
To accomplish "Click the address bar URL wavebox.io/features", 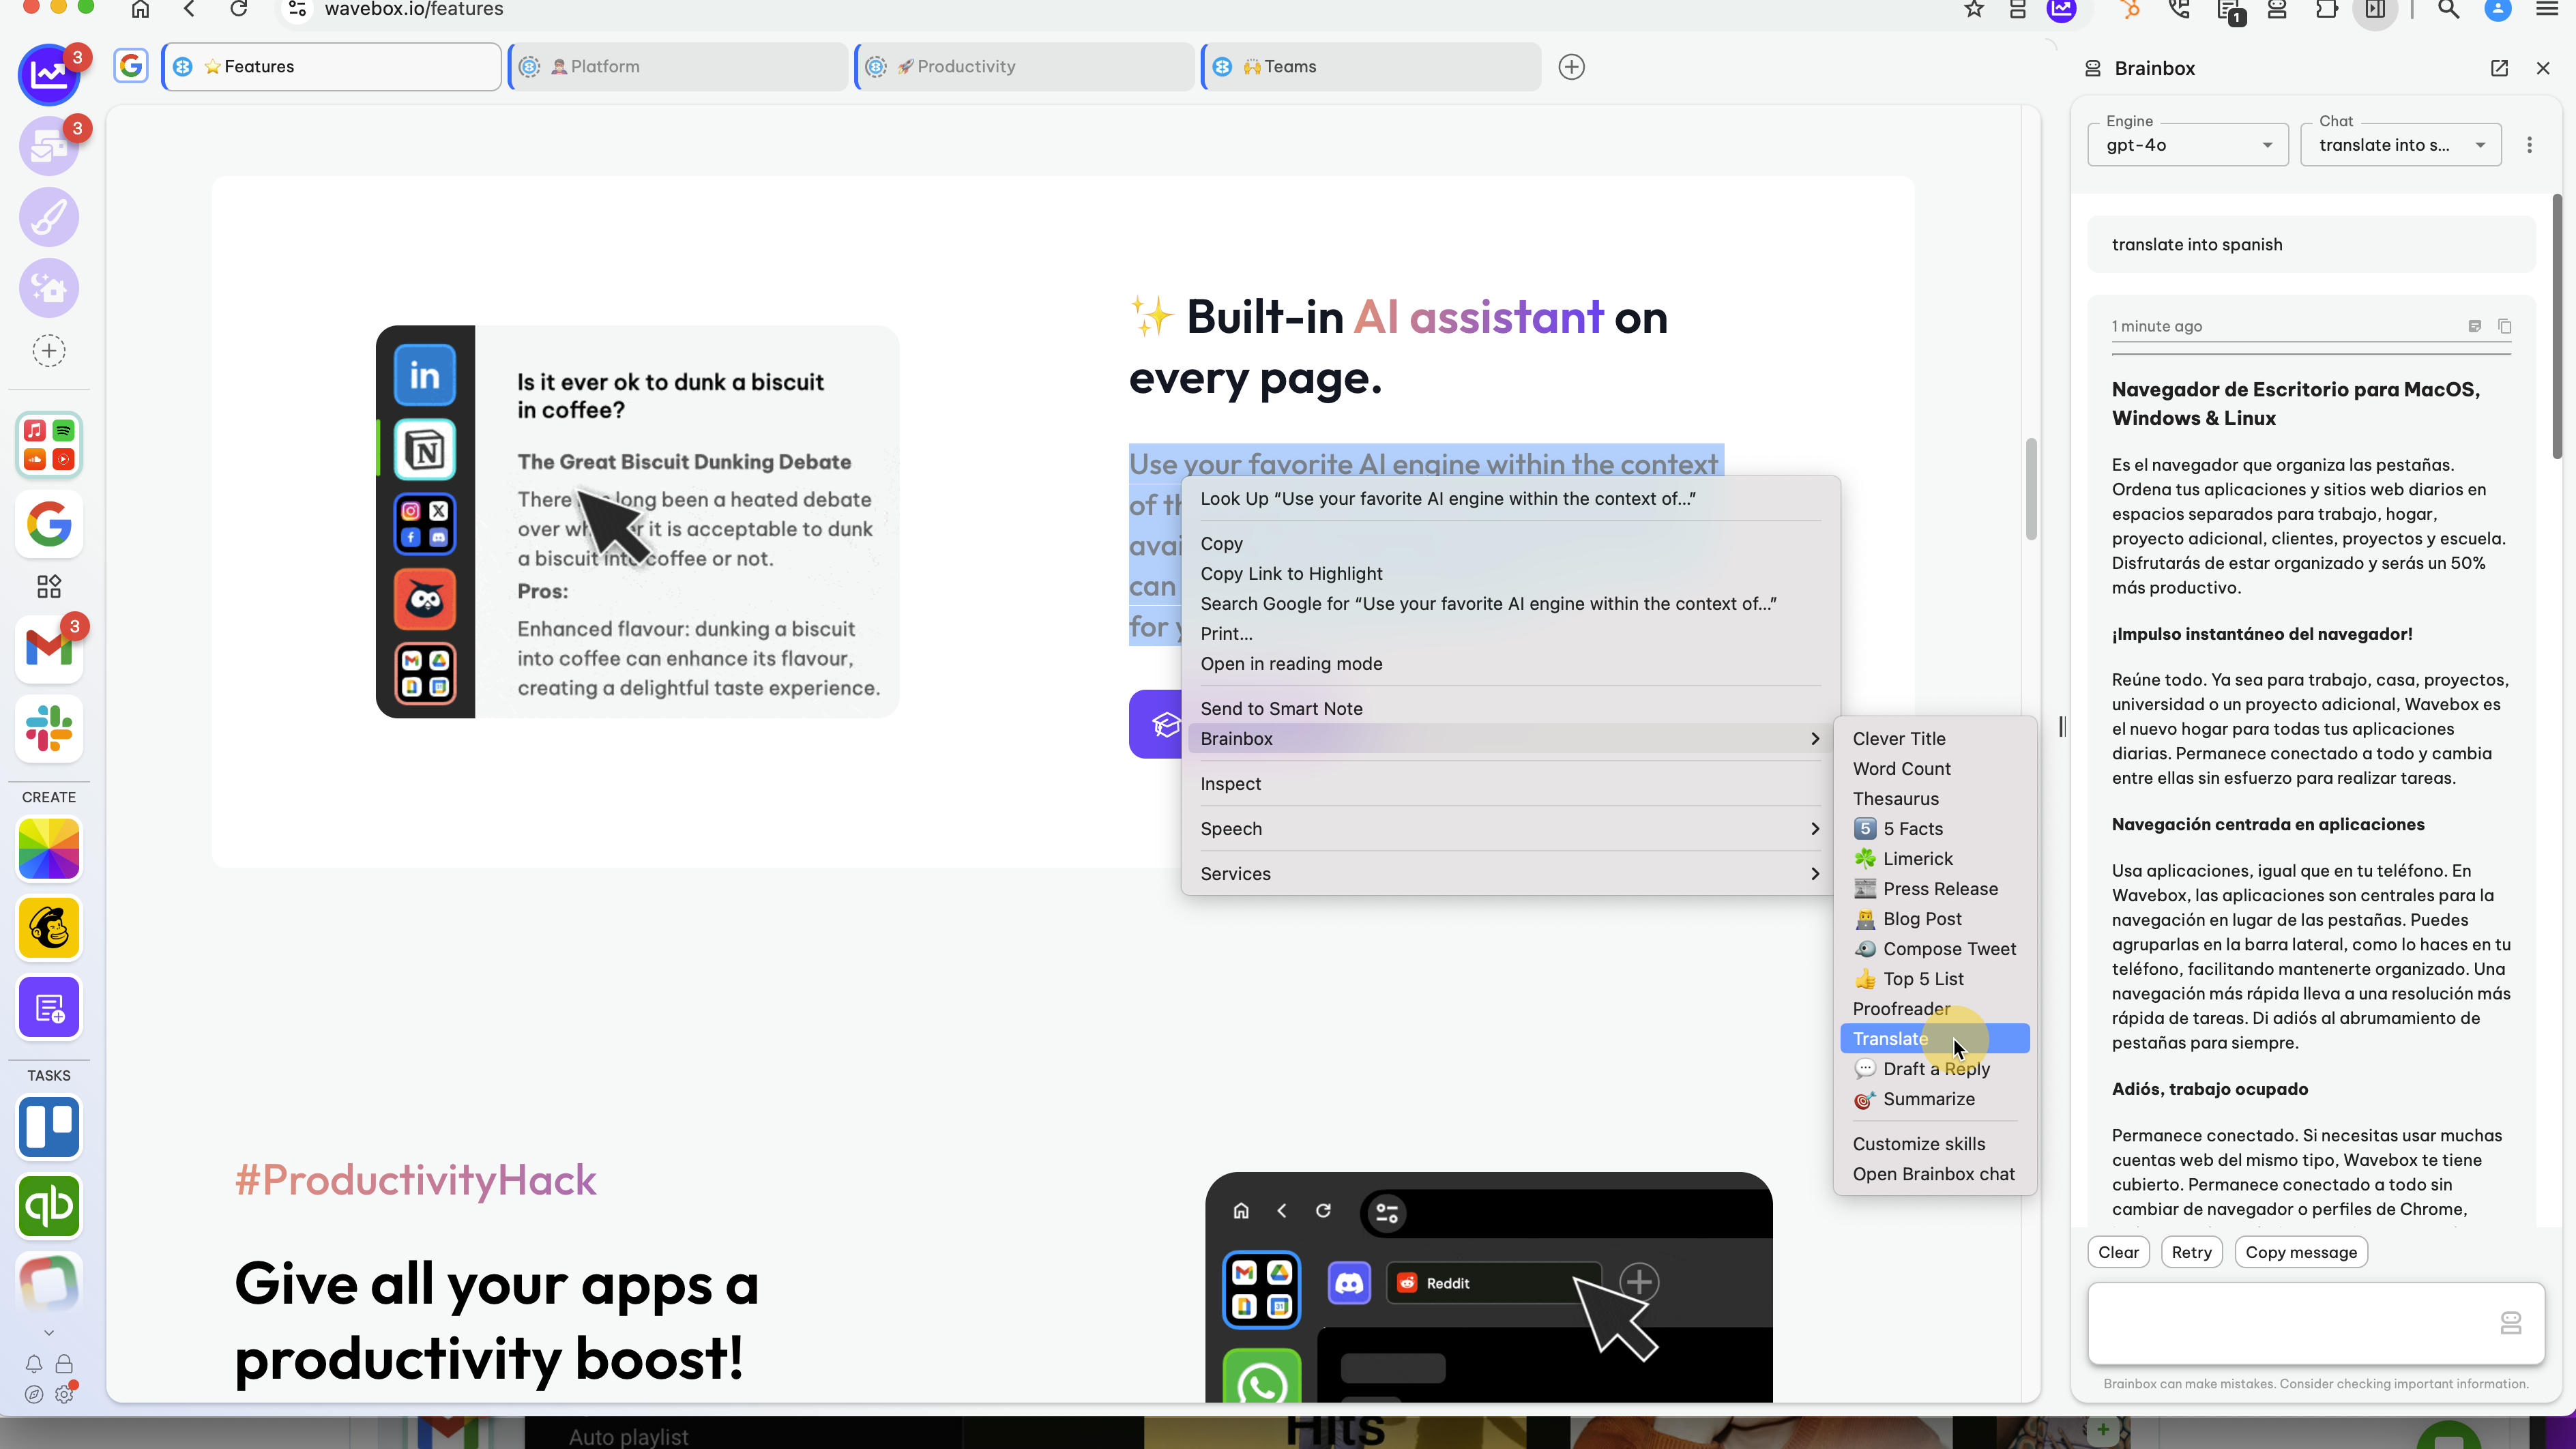I will (x=414, y=9).
